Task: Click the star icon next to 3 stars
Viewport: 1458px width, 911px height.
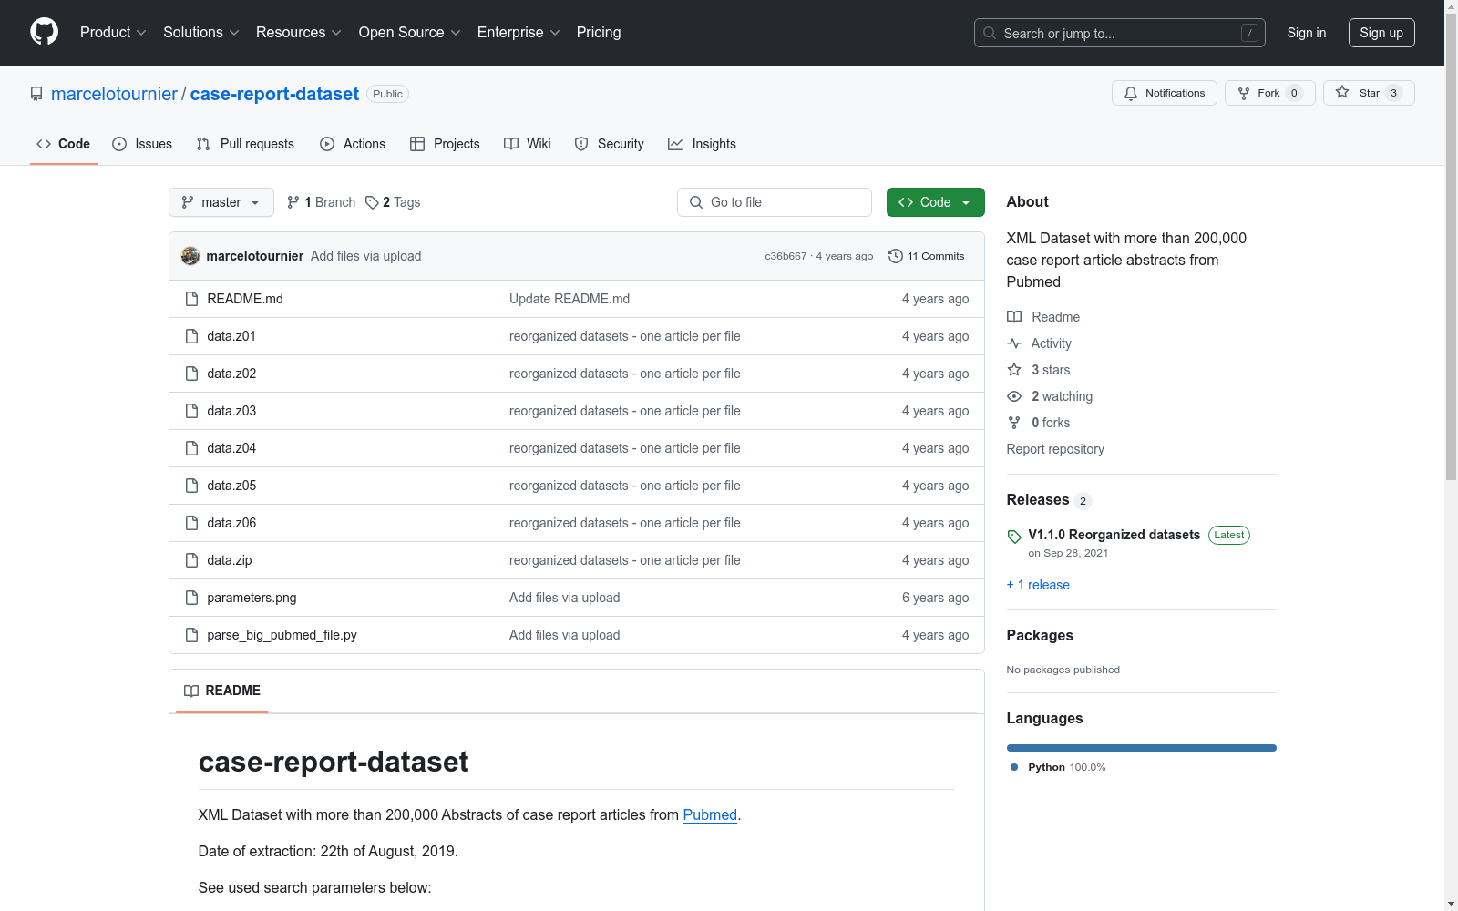Action: (x=1014, y=370)
